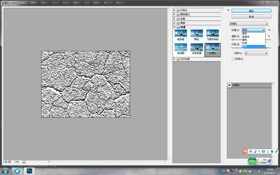Open the 光照 (Light) direction dropdown
This screenshot has height=175, width=280.
point(256,53)
